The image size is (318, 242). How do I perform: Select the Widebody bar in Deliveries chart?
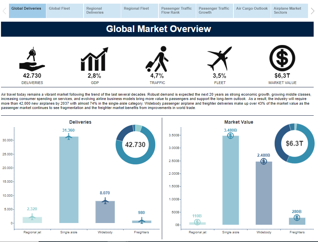[105, 212]
